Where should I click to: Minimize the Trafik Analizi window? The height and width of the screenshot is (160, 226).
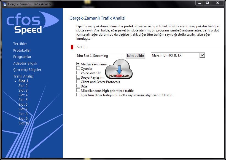coord(200,3)
